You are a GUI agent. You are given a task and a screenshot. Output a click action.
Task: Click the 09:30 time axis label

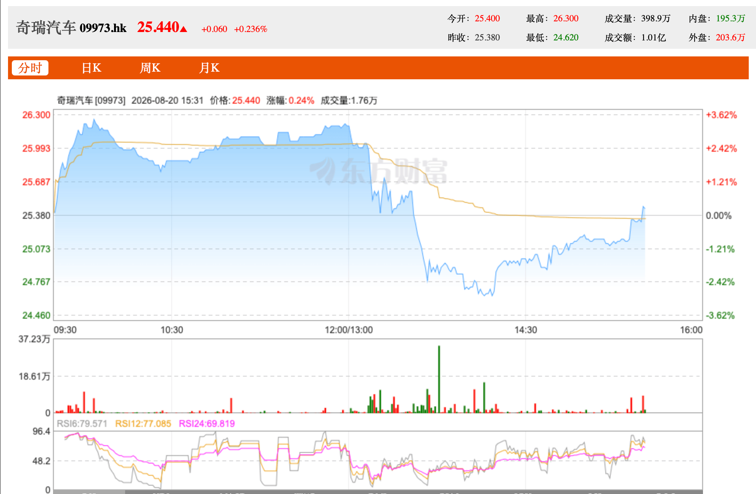pos(65,330)
